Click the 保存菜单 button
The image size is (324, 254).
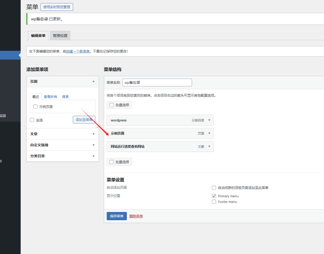(116, 216)
